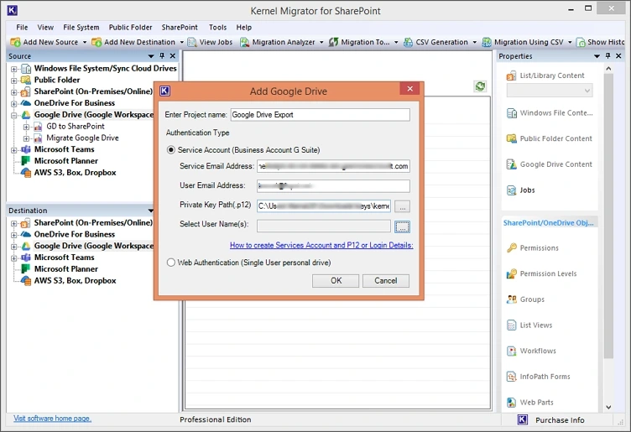Click the Purchase Info K icon

(x=523, y=420)
